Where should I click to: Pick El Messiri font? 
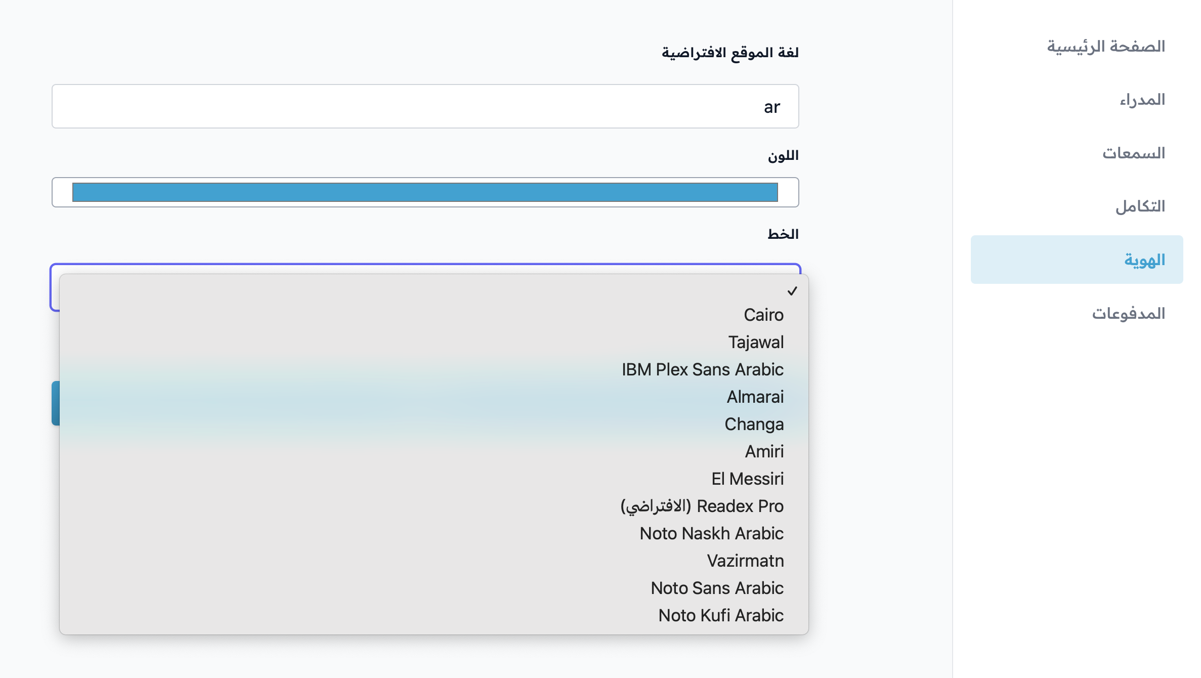click(434, 479)
